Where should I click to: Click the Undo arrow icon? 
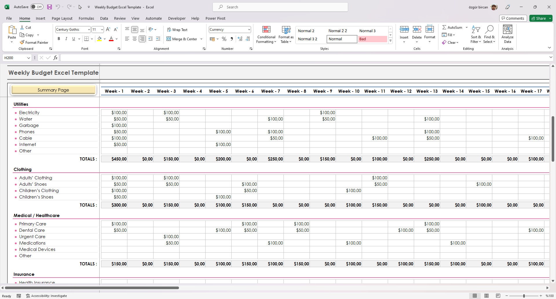(x=58, y=7)
